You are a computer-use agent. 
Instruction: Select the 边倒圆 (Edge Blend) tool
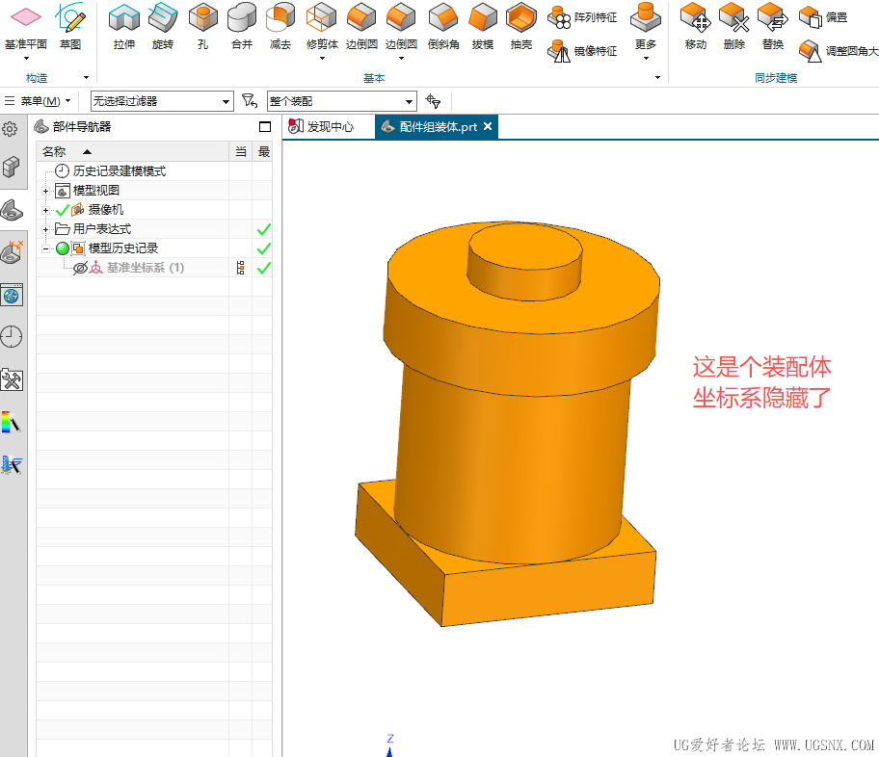[x=361, y=19]
